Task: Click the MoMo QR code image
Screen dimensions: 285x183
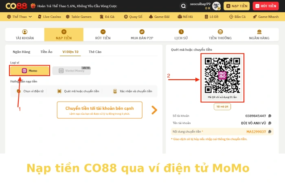Action: point(222,76)
